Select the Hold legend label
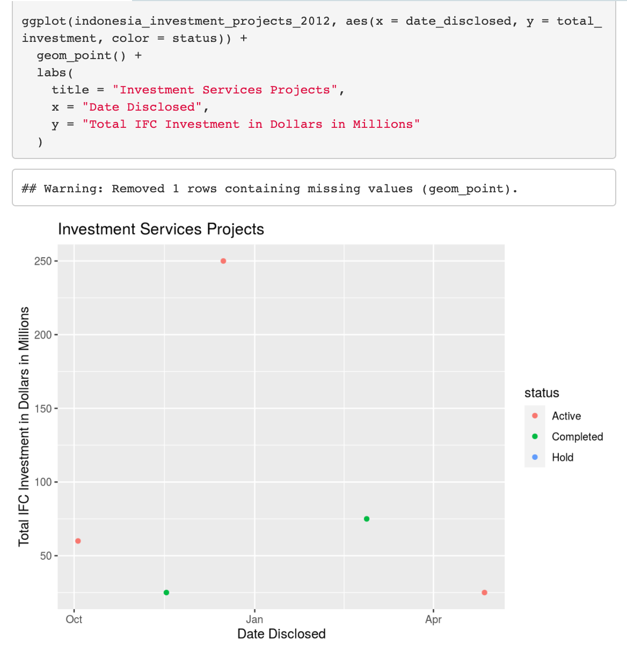The width and height of the screenshot is (627, 650). [563, 457]
